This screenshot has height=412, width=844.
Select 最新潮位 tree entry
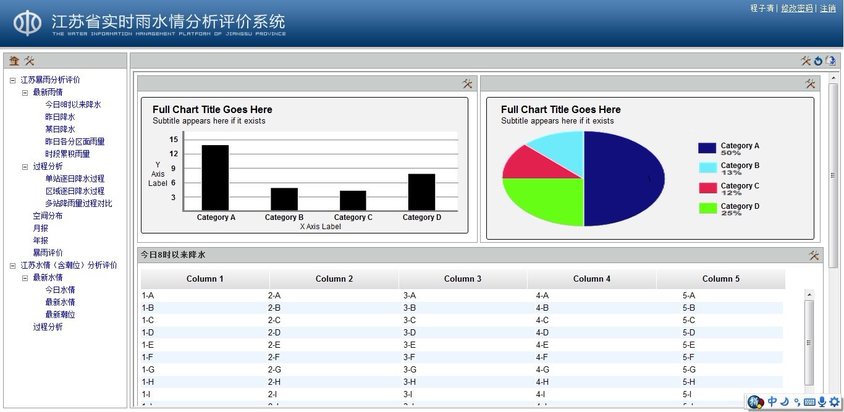click(60, 314)
